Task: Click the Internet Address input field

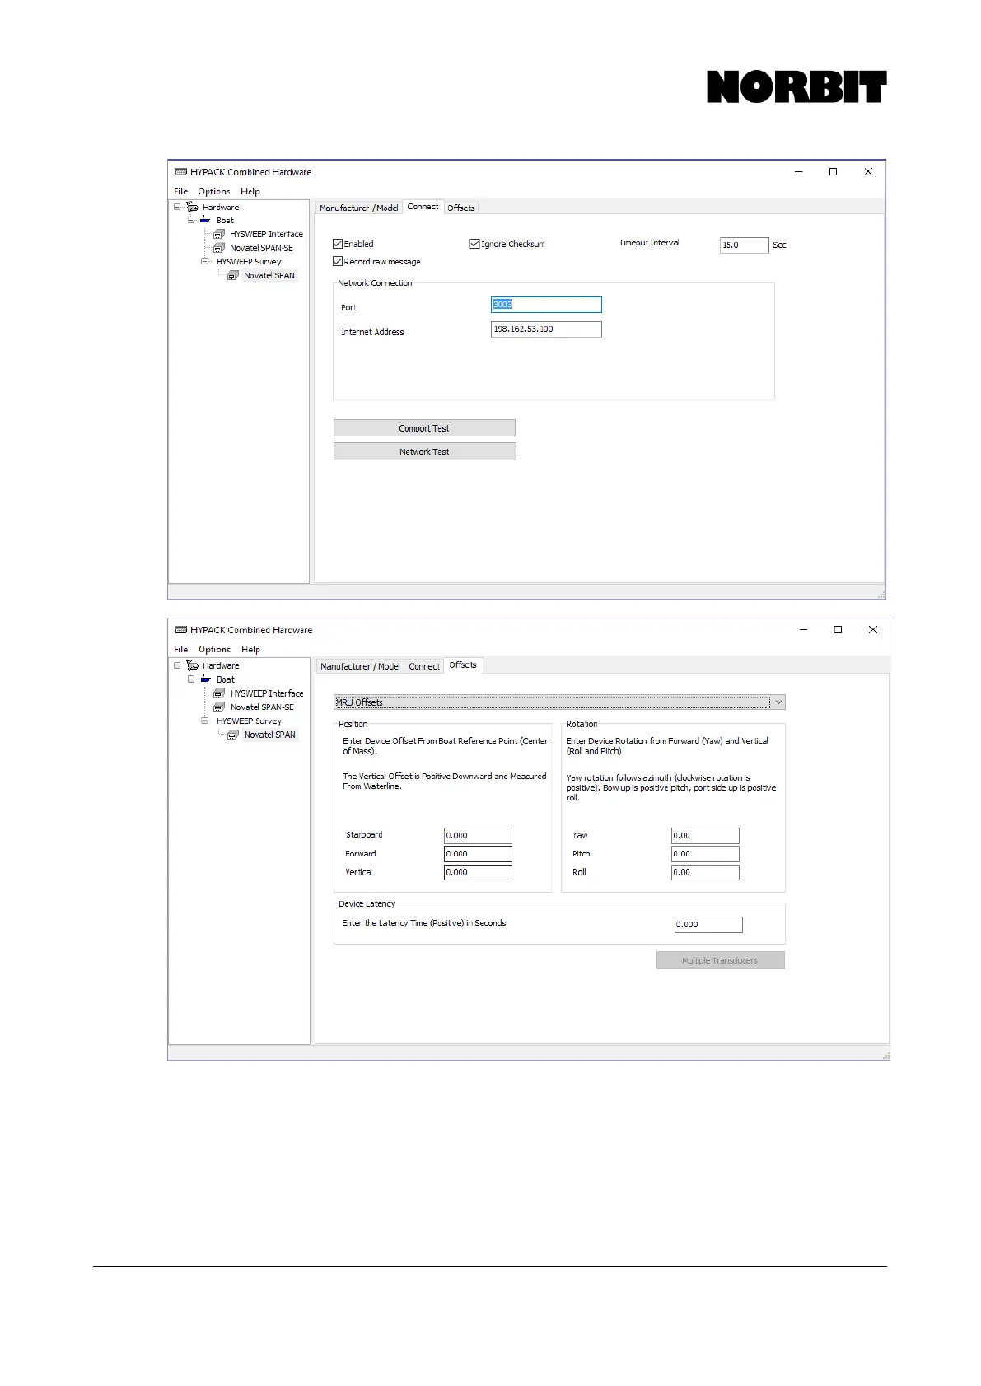Action: point(545,329)
